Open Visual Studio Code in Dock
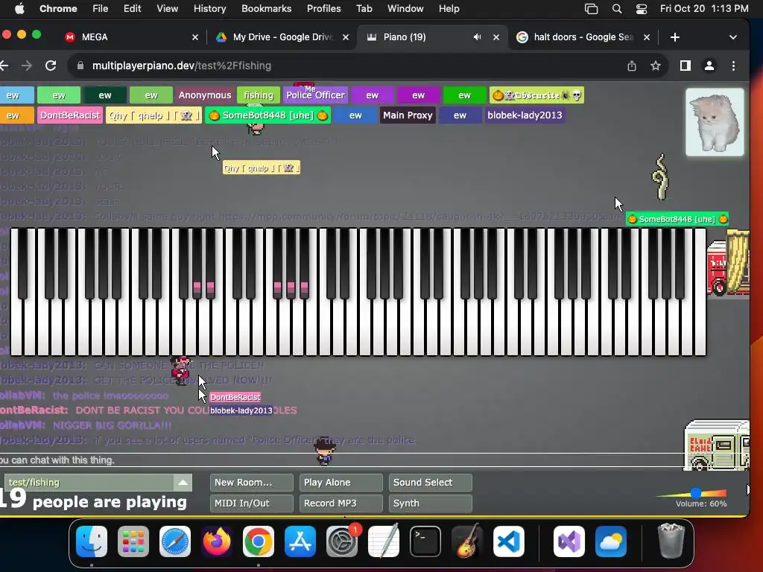This screenshot has height=572, width=763. (x=508, y=541)
